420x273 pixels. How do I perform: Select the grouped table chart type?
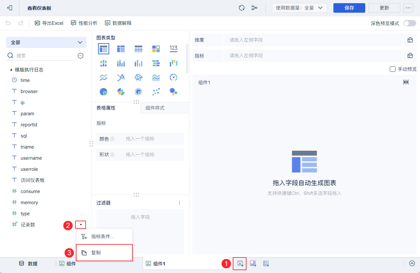(x=103, y=49)
